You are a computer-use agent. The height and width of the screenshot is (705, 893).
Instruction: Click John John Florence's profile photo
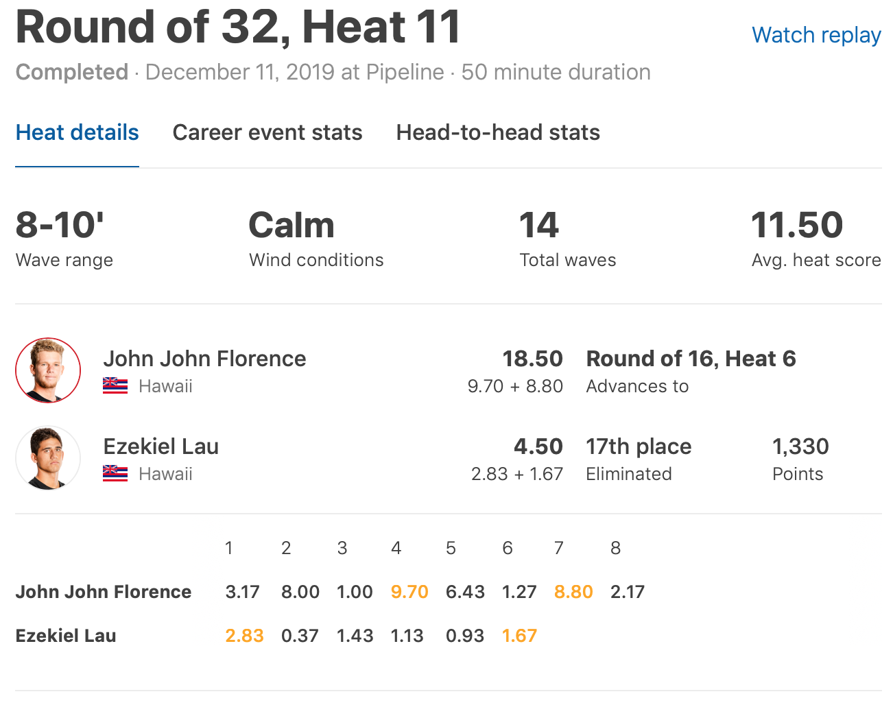[48, 370]
